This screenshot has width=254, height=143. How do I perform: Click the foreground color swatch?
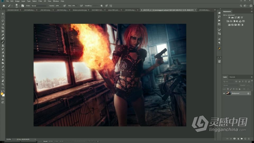click(x=2, y=94)
